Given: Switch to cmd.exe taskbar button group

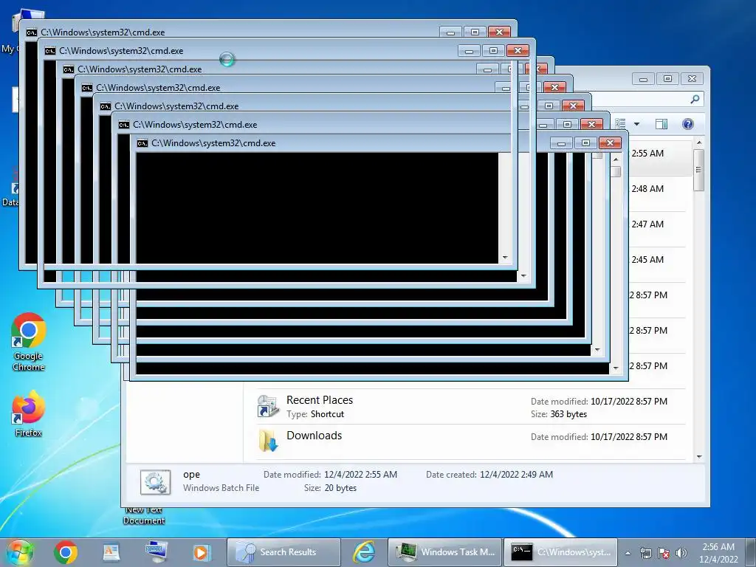Looking at the screenshot, I should coord(561,552).
